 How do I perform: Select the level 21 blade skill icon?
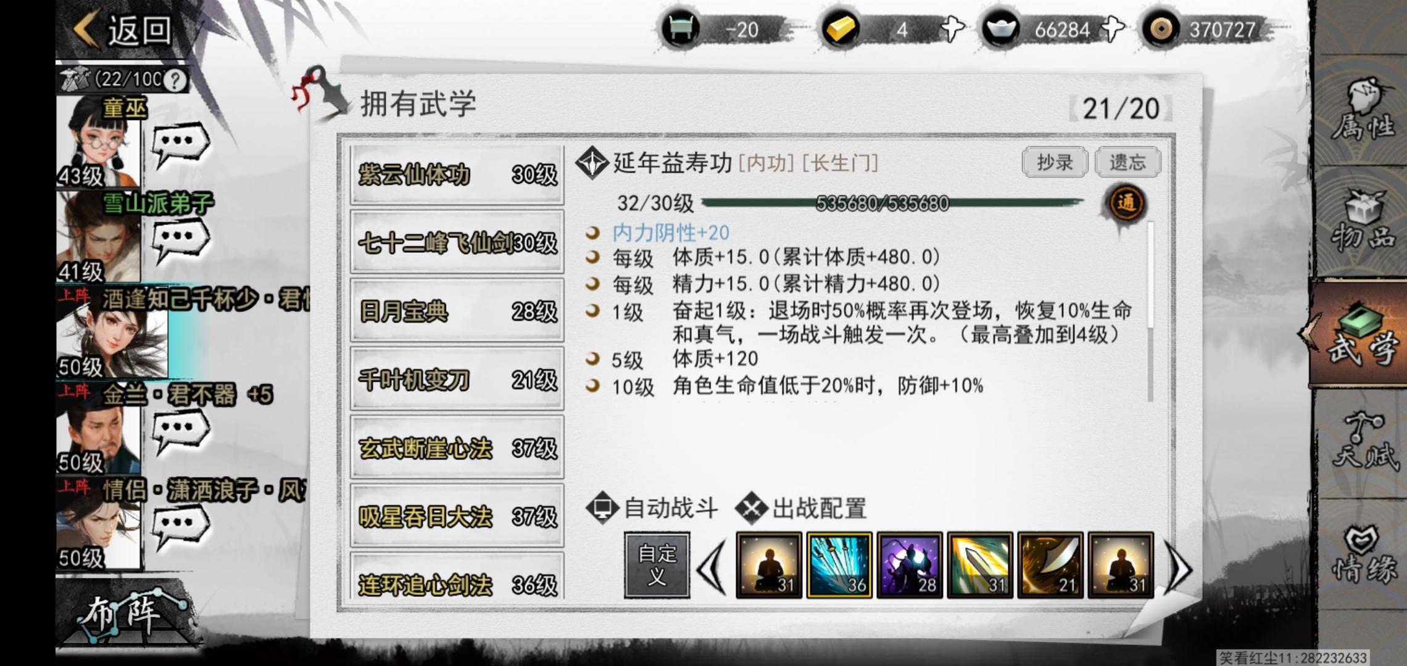[1050, 565]
